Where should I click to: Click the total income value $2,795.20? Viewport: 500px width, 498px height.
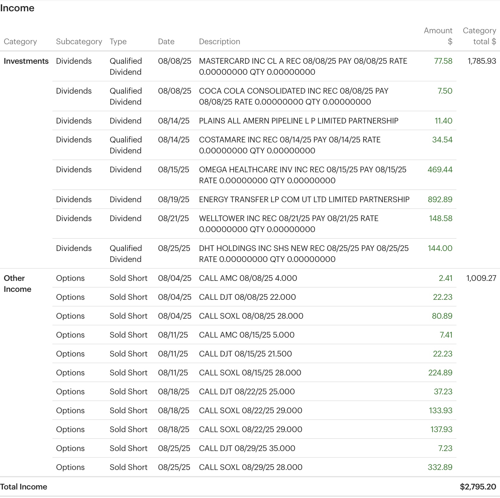pos(478,487)
